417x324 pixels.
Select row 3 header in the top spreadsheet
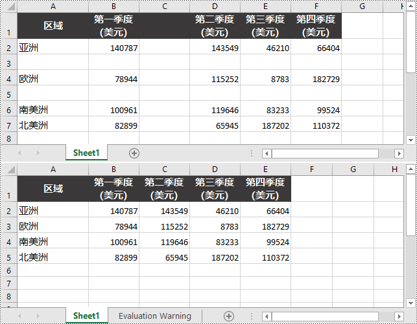click(x=9, y=63)
